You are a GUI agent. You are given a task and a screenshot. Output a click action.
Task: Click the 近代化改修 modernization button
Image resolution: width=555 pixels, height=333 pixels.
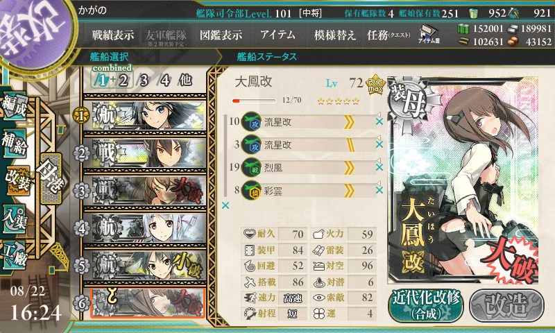point(426,305)
